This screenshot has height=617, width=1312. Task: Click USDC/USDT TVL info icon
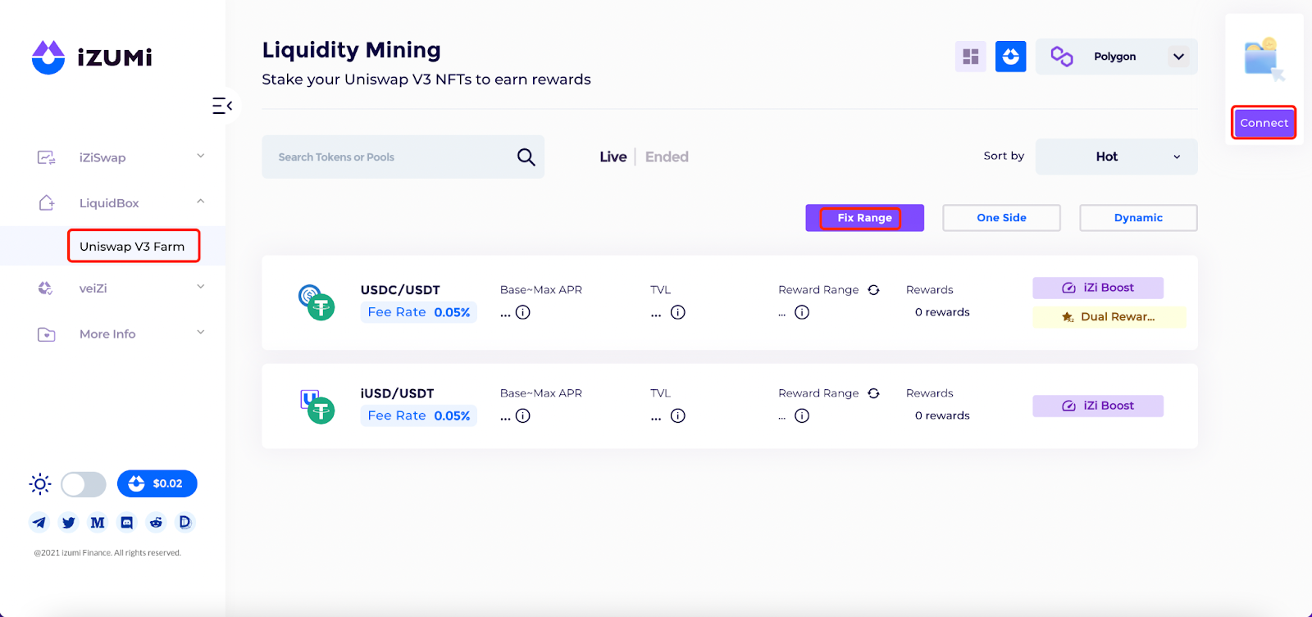678,312
